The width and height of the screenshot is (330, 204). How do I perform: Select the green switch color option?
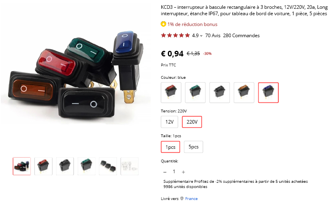click(x=195, y=92)
